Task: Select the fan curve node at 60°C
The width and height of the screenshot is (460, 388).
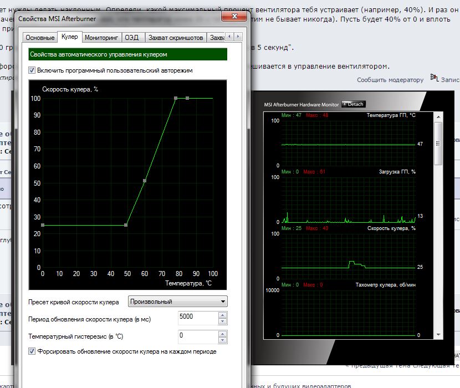Action: [x=145, y=181]
